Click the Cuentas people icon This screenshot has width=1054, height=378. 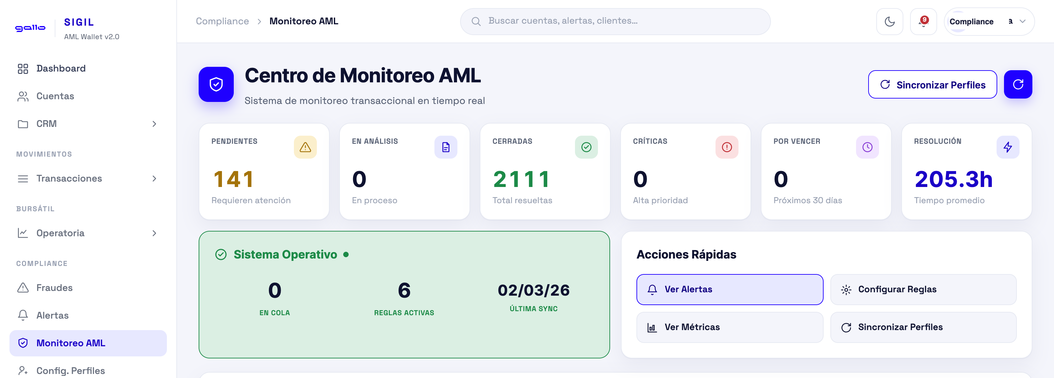tap(23, 97)
